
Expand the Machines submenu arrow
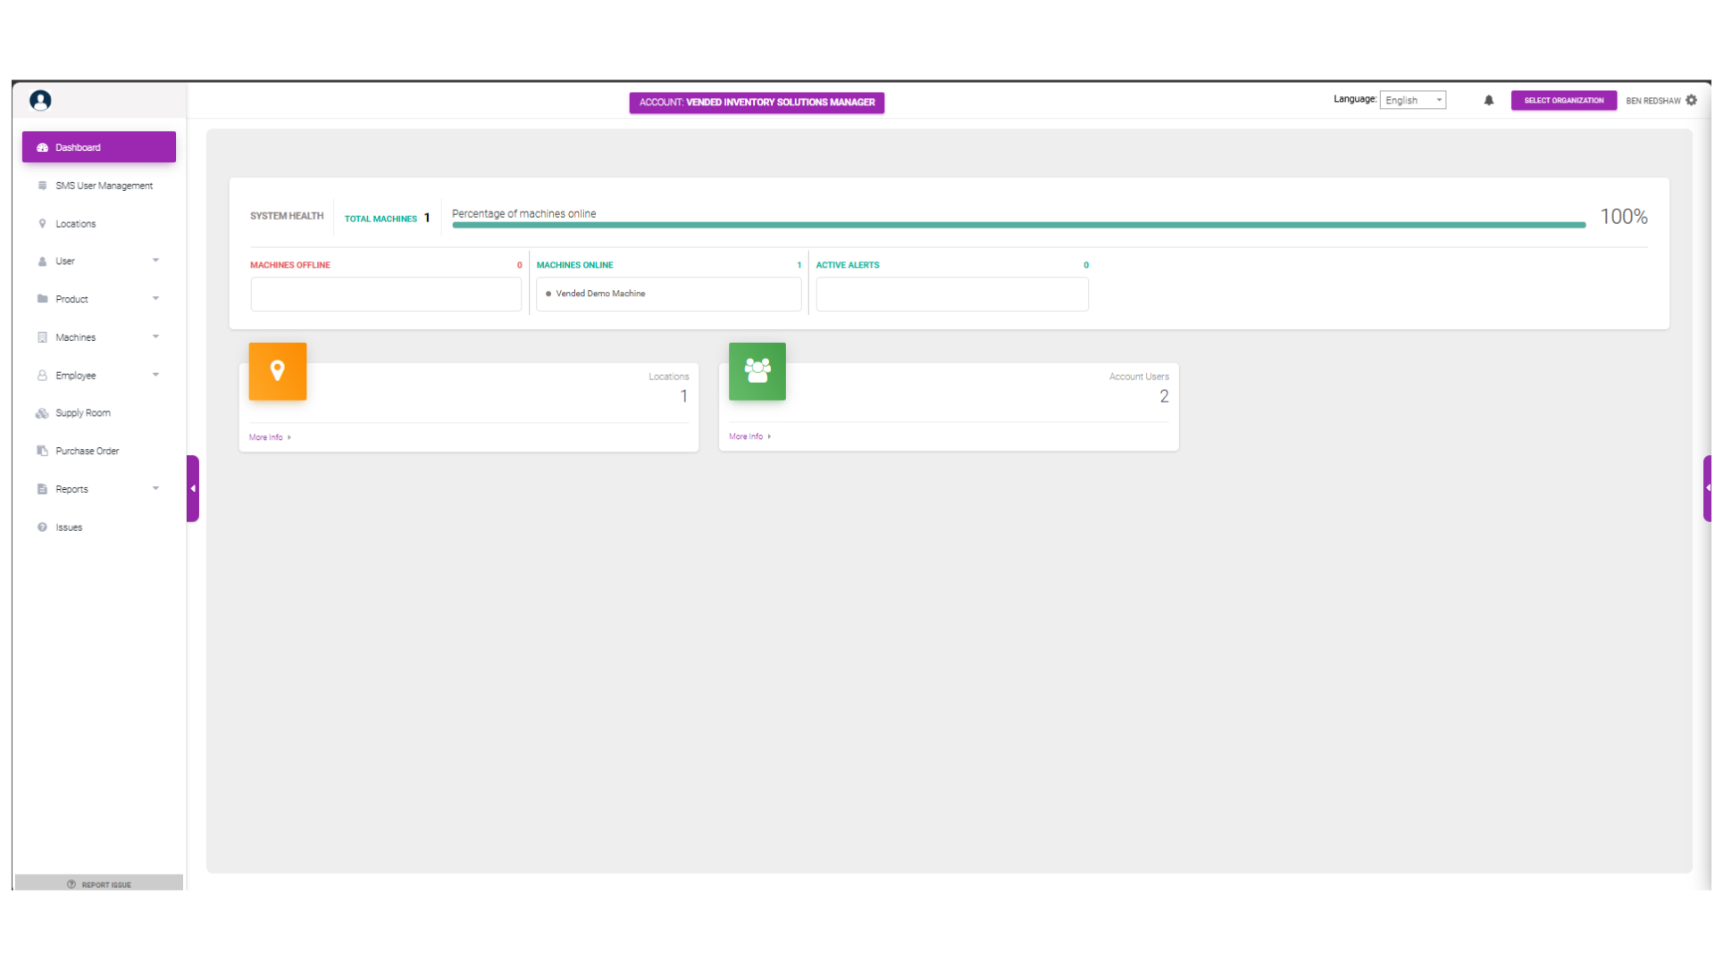coord(155,336)
